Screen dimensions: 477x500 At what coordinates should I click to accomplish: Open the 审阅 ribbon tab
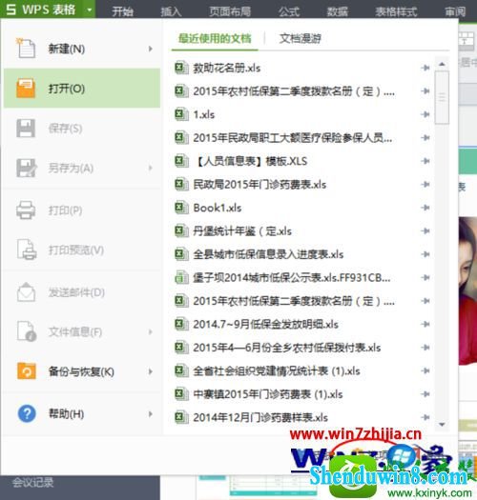(x=456, y=11)
